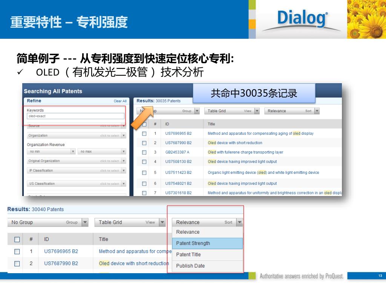This screenshot has width=386, height=289.
Task: Check the box for row 5 US7511423 B2
Action: 144,173
